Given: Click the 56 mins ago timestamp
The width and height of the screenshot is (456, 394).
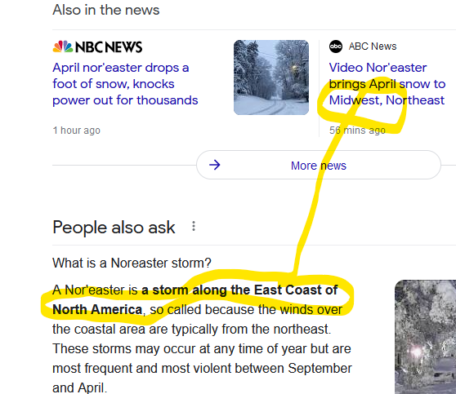Looking at the screenshot, I should click(x=357, y=131).
